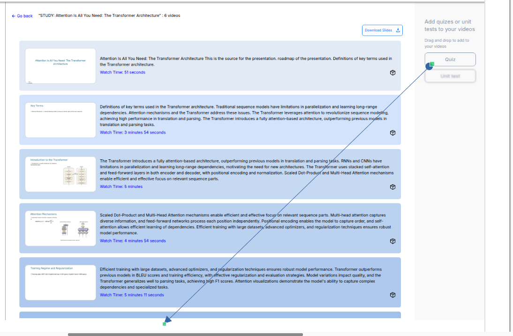Click Watch Time: 51 seconds text
Image resolution: width=513 pixels, height=336 pixels.
(122, 72)
